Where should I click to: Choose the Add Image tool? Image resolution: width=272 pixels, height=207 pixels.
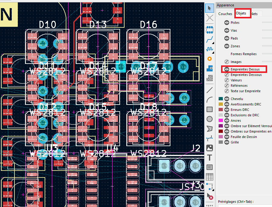tap(210, 148)
